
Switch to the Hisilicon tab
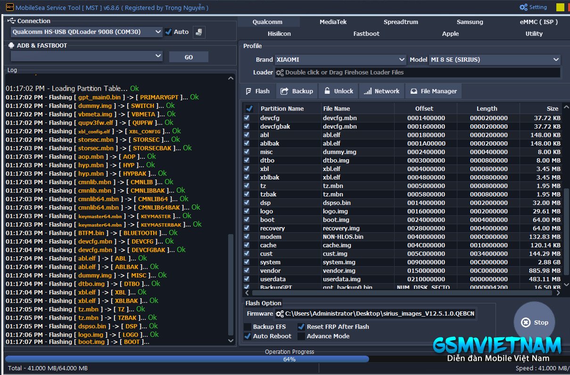coord(279,33)
